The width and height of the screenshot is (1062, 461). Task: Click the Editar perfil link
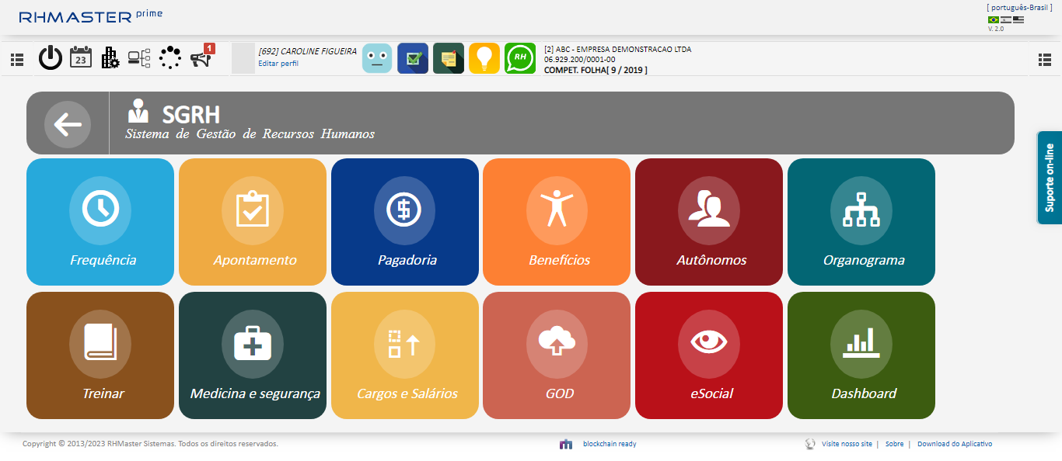click(x=278, y=64)
